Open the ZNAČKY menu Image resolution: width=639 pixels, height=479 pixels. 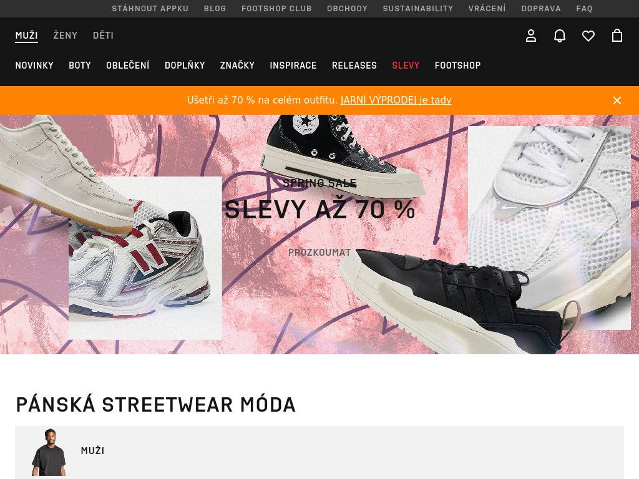click(237, 65)
